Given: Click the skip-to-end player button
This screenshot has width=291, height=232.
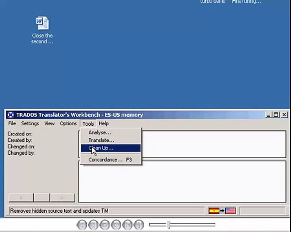Looking at the screenshot, I should point(127,225).
